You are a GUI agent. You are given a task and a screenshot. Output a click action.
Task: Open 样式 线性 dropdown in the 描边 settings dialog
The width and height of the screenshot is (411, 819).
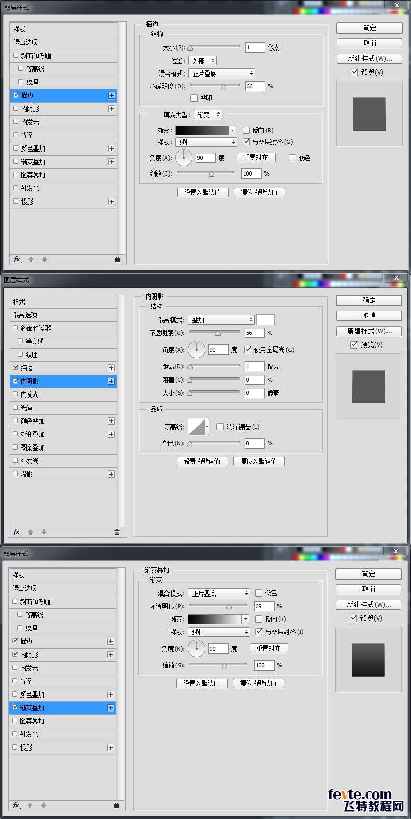[x=206, y=142]
